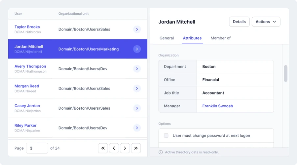Viewport: 297px width, 165px height.
Task: Click the arrow icon in Morgan Reed row
Action: pos(137,89)
